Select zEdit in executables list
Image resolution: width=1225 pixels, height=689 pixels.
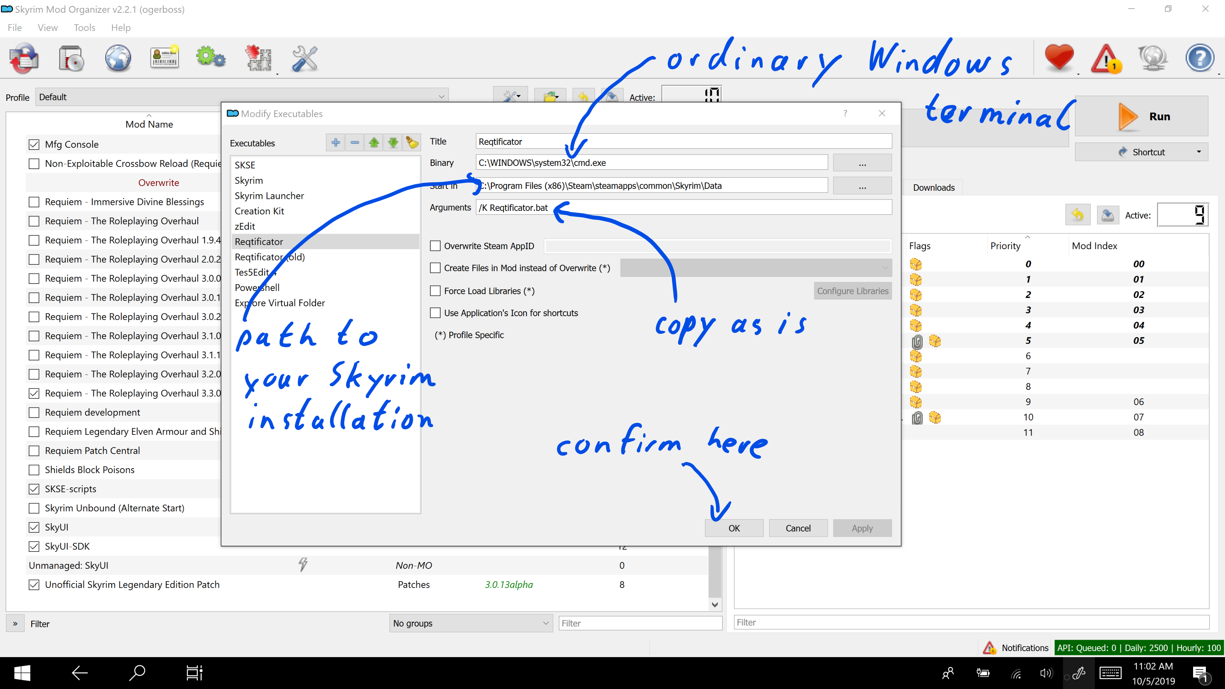(245, 226)
